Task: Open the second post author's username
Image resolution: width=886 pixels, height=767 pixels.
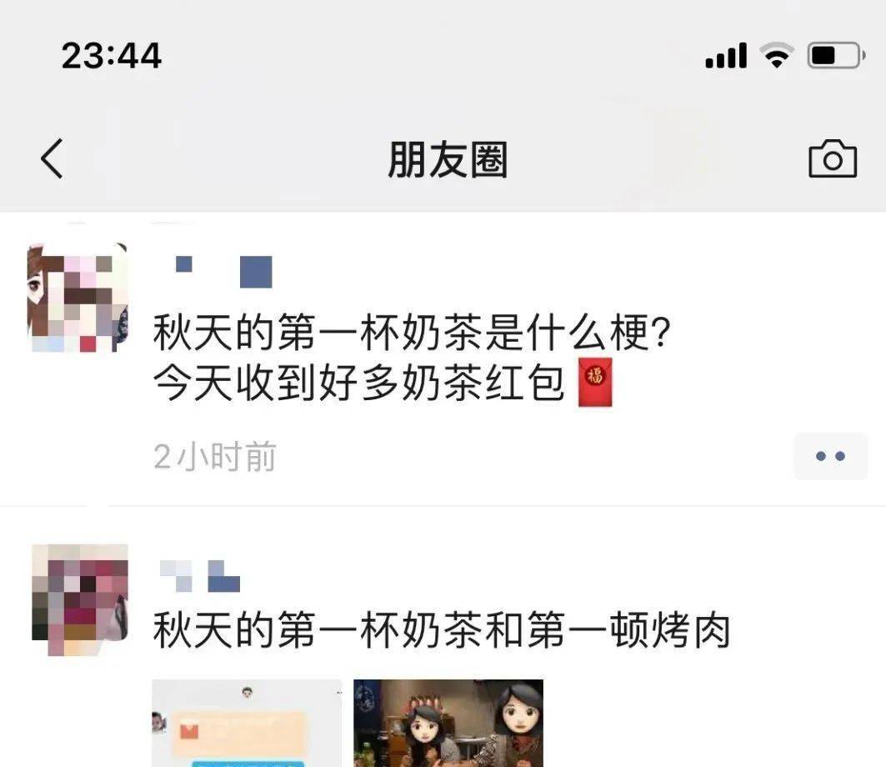Action: [x=200, y=576]
